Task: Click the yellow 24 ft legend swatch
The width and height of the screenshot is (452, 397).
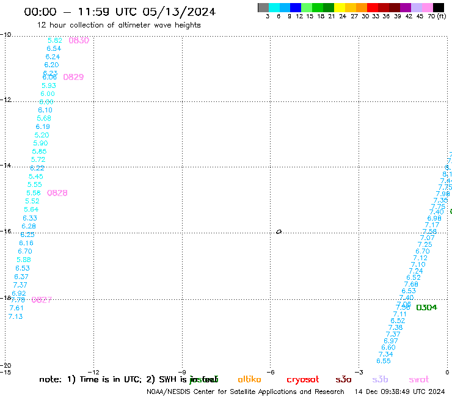Action: pyautogui.click(x=340, y=7)
